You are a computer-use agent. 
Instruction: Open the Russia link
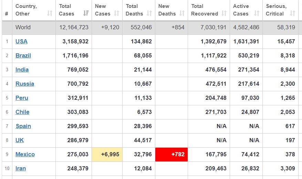pos(24,84)
